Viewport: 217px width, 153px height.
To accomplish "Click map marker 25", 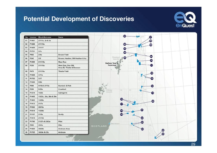I will pos(163,130).
